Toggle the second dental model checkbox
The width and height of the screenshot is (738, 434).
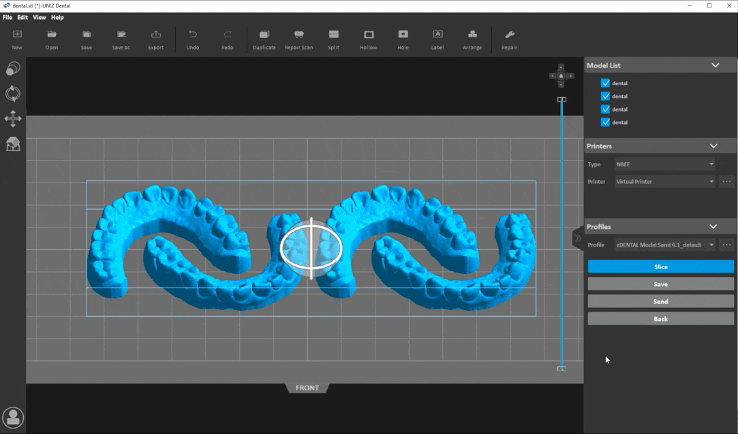tap(605, 96)
